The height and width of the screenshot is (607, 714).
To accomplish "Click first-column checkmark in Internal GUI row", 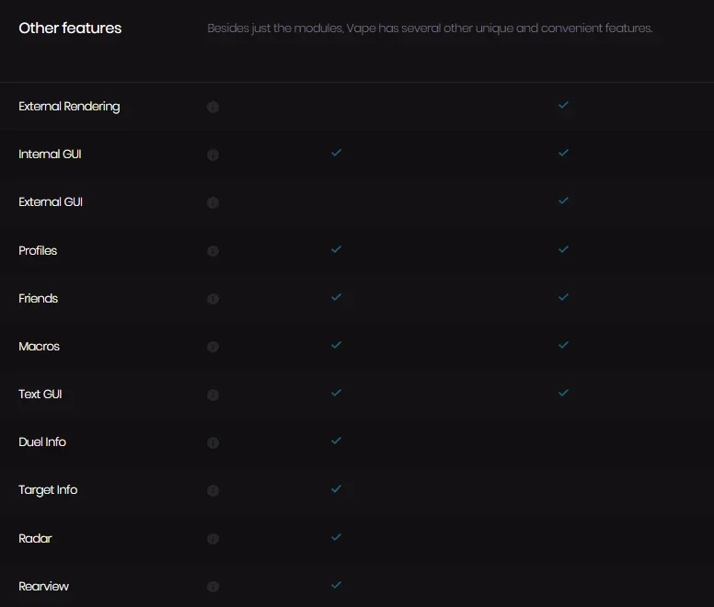I will 336,153.
